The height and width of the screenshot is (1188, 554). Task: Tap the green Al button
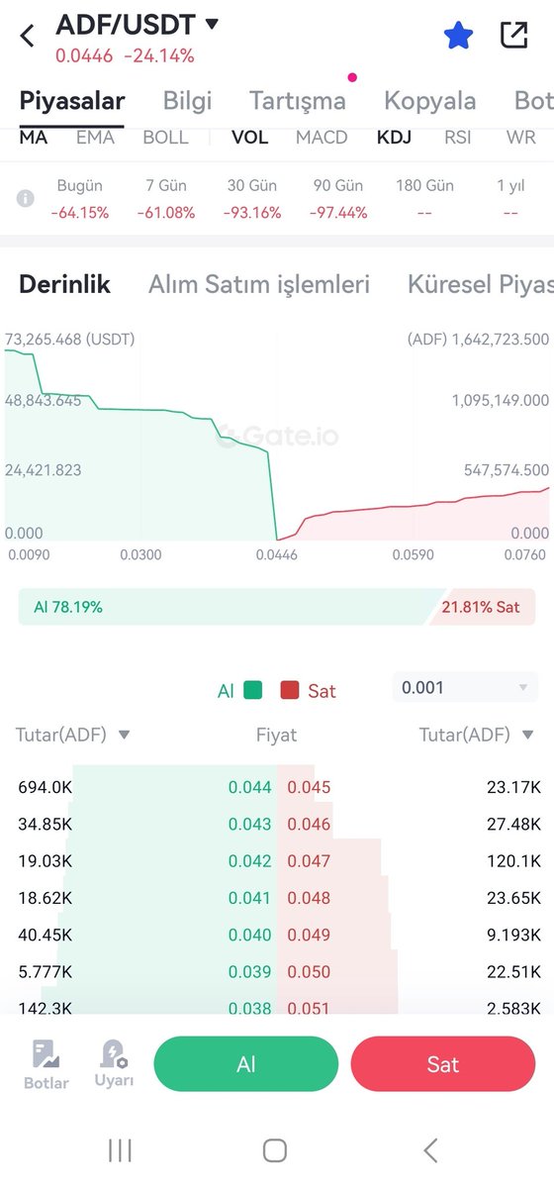coord(246,1064)
